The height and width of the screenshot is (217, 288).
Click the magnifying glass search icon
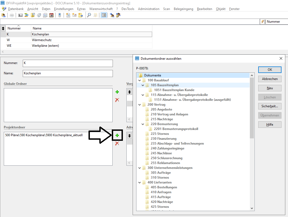point(89,15)
